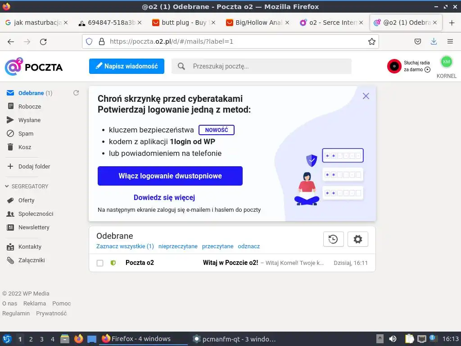This screenshot has height=346, width=461.
Task: Click the Reklama footer link
Action: coord(35,303)
